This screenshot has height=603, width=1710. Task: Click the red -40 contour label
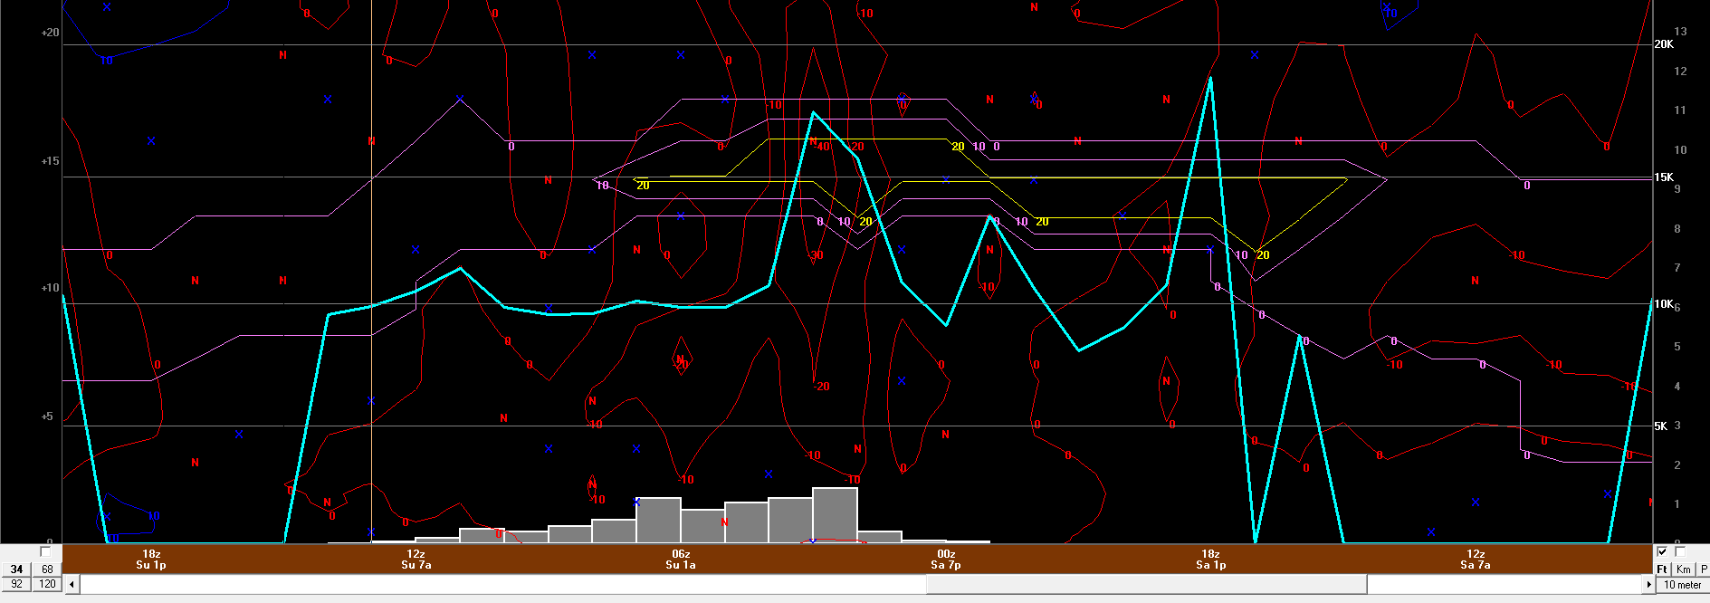point(822,146)
